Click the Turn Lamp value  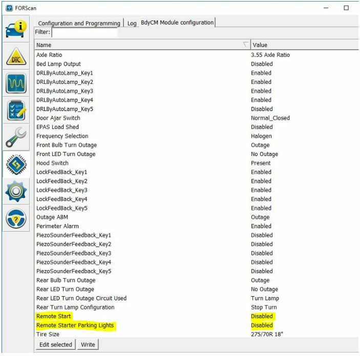coord(265,298)
